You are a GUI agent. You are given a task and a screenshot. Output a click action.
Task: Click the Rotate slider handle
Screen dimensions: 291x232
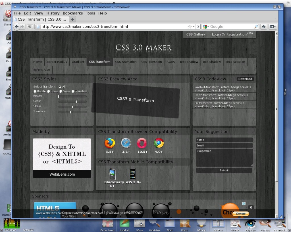59,96
